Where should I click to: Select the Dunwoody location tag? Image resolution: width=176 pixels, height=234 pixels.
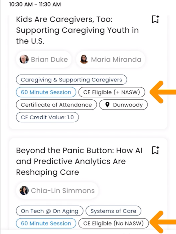(123, 105)
